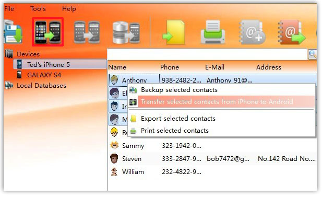322x197 pixels.
Task: Click Anthony's phone number 938-2482-2...
Action: (x=182, y=80)
